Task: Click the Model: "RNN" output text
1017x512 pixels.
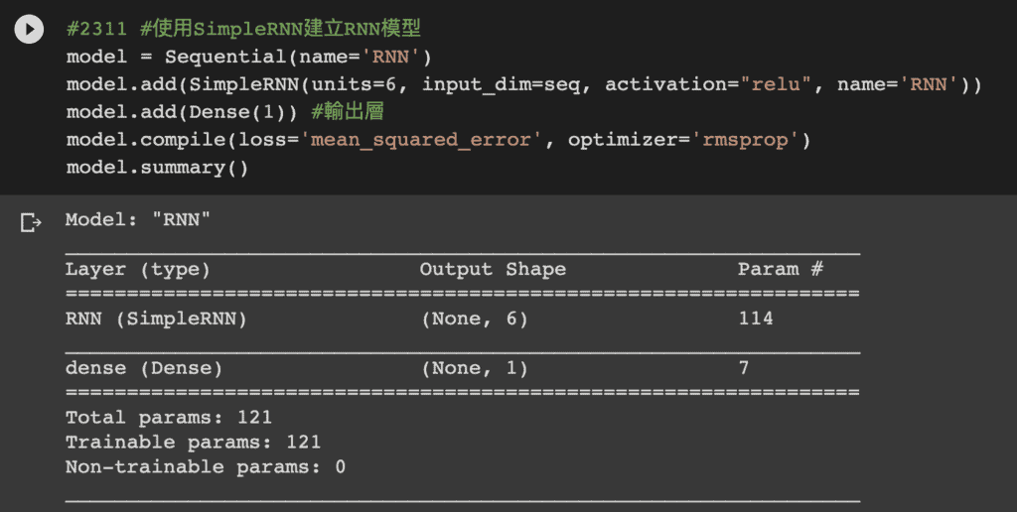Action: [x=137, y=219]
